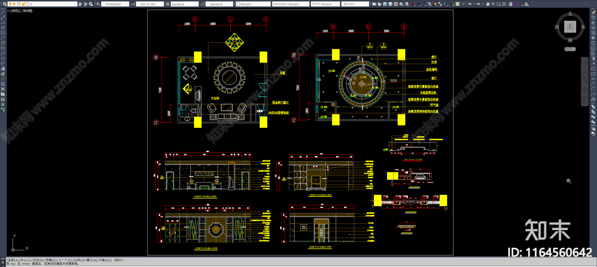Open the ISO-25_WS dimension style dropdown
Image resolution: width=597 pixels, height=267 pixels.
tap(162, 4)
